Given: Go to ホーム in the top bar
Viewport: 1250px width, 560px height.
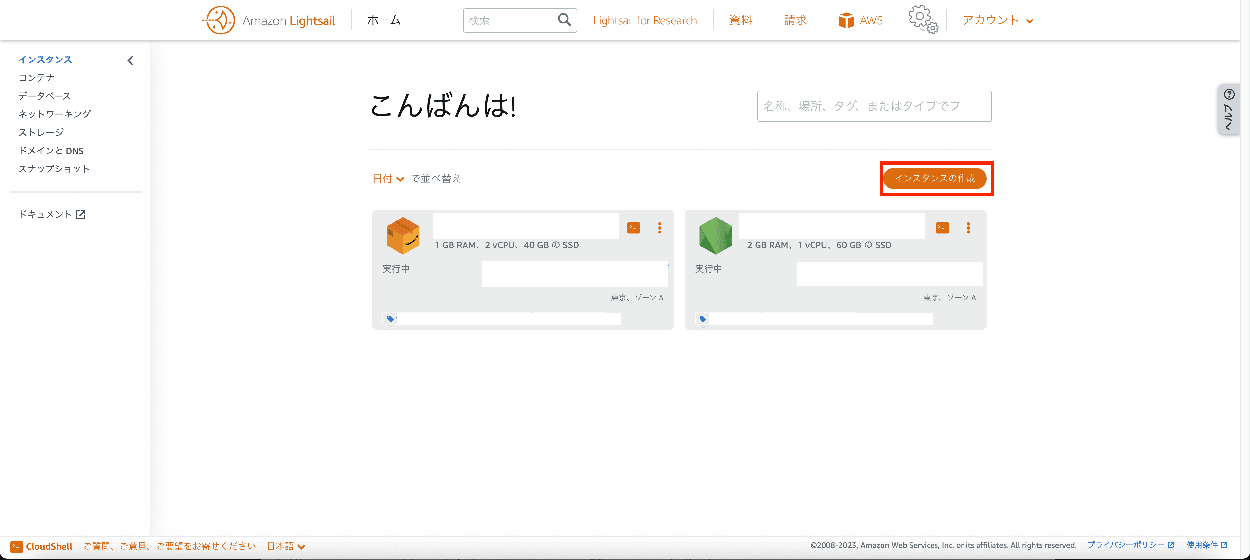Looking at the screenshot, I should pyautogui.click(x=384, y=20).
